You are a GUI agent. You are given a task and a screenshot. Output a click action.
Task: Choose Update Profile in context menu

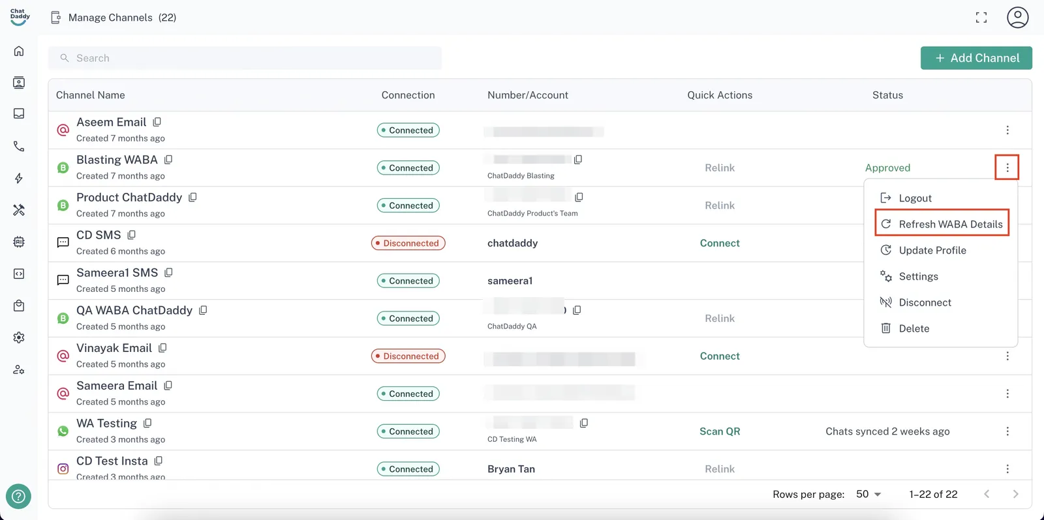[x=932, y=250]
